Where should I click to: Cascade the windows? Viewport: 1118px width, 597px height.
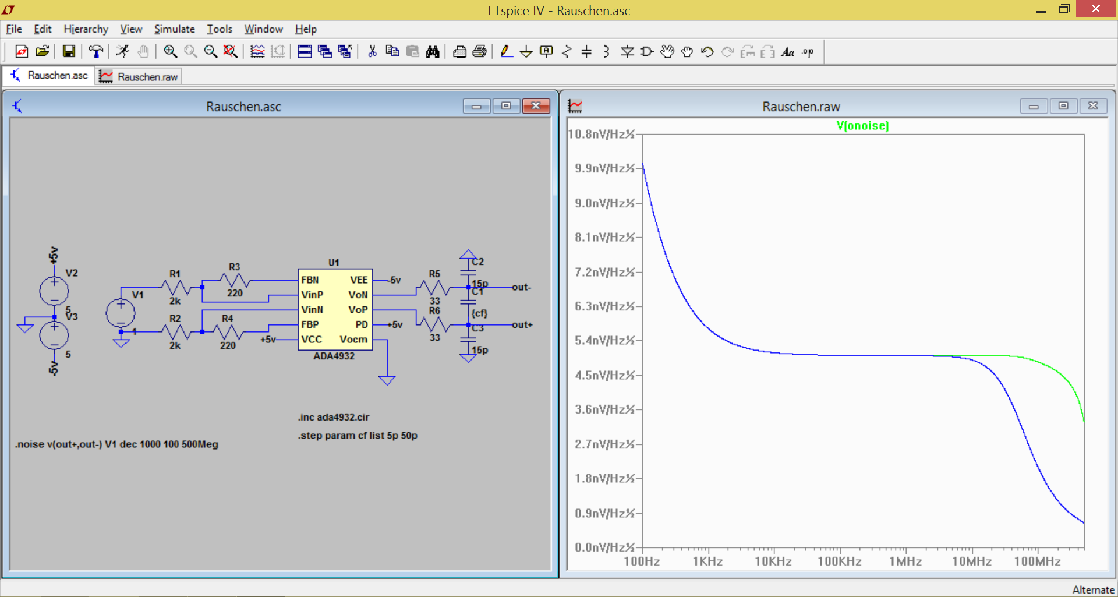pyautogui.click(x=325, y=52)
